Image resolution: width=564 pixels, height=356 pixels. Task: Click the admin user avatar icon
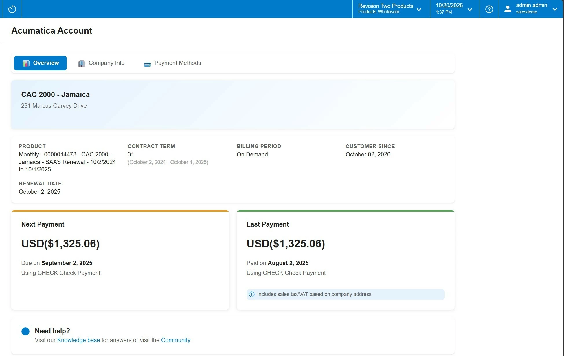coord(508,9)
